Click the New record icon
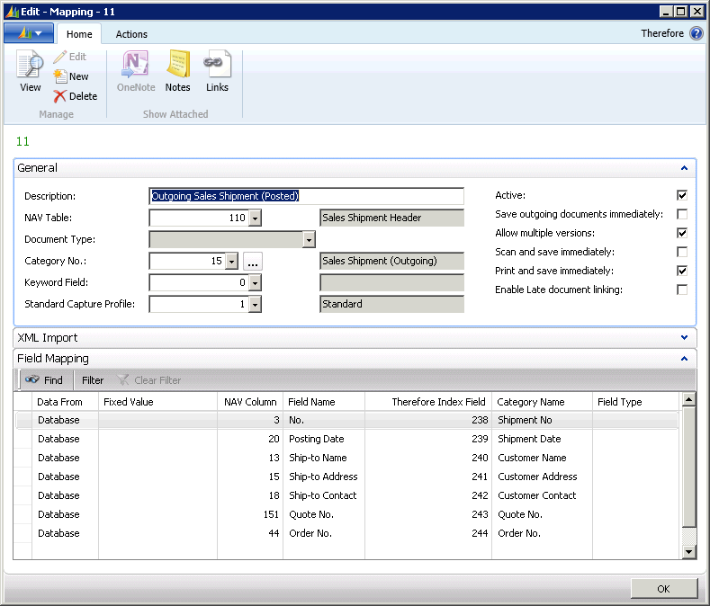Viewport: 710px width, 606px height. [61, 76]
